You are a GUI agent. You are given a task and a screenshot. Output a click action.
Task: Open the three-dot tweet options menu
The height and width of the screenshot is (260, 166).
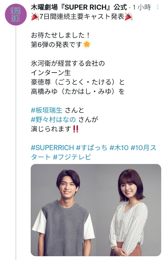click(x=158, y=7)
